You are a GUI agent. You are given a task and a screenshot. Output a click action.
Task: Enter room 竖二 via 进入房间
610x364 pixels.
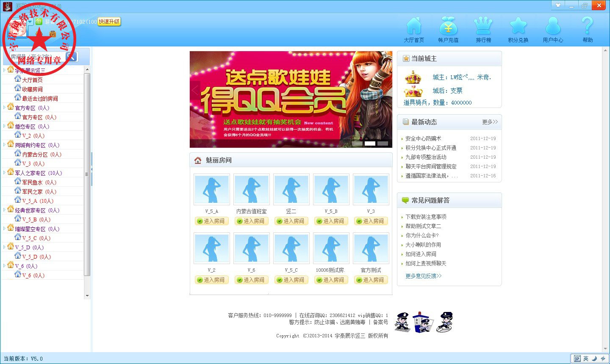tap(291, 221)
